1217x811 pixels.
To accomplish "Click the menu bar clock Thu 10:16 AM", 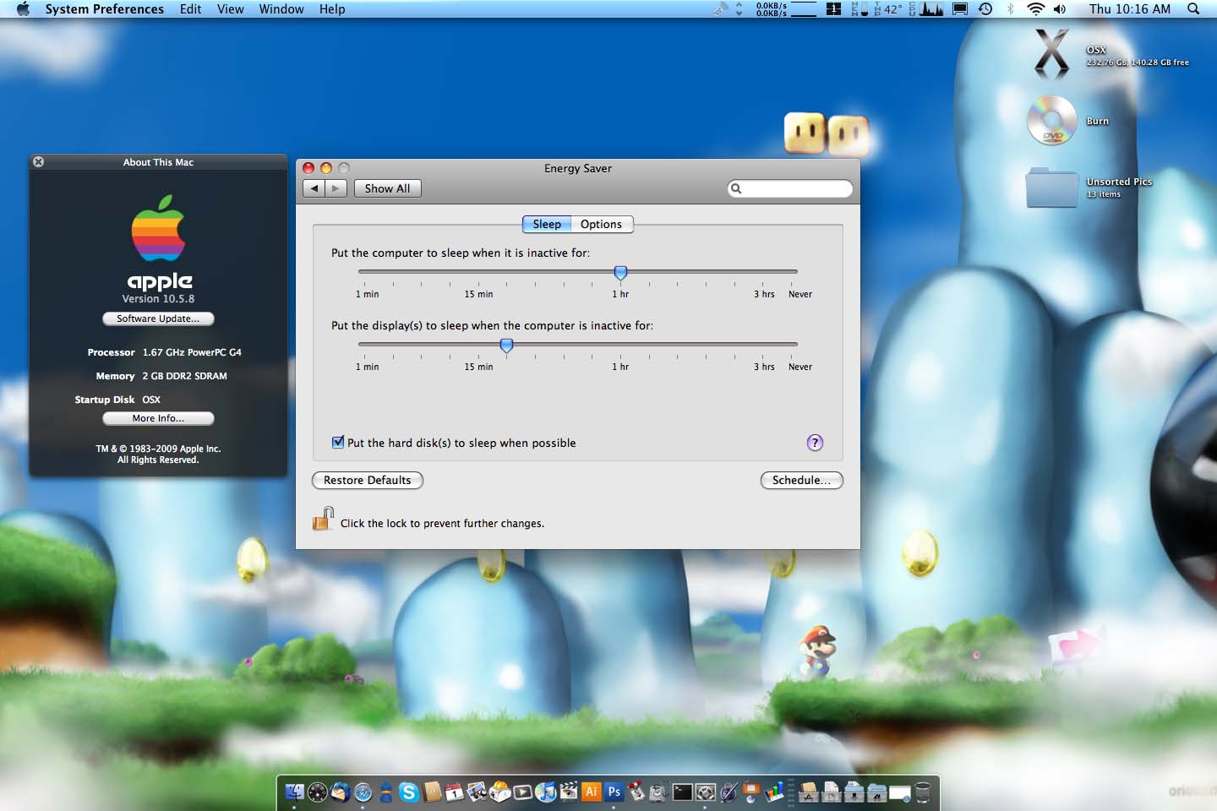I will (x=1130, y=8).
